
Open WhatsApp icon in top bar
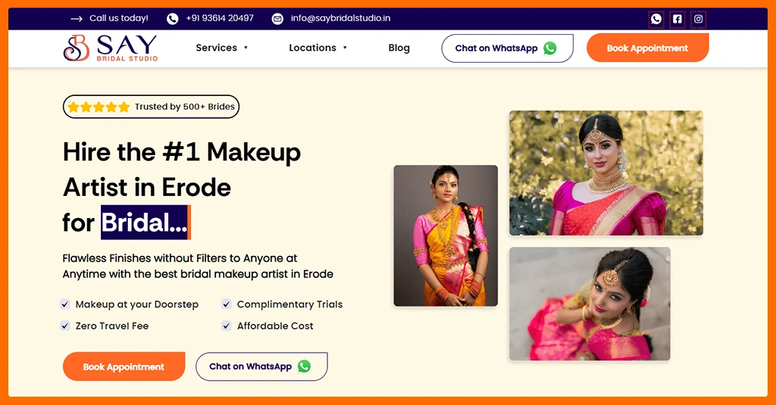click(656, 19)
